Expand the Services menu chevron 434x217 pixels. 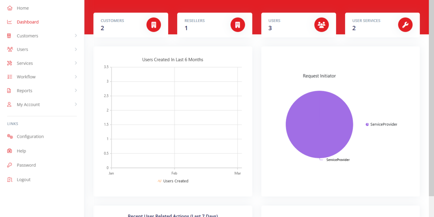click(x=76, y=63)
